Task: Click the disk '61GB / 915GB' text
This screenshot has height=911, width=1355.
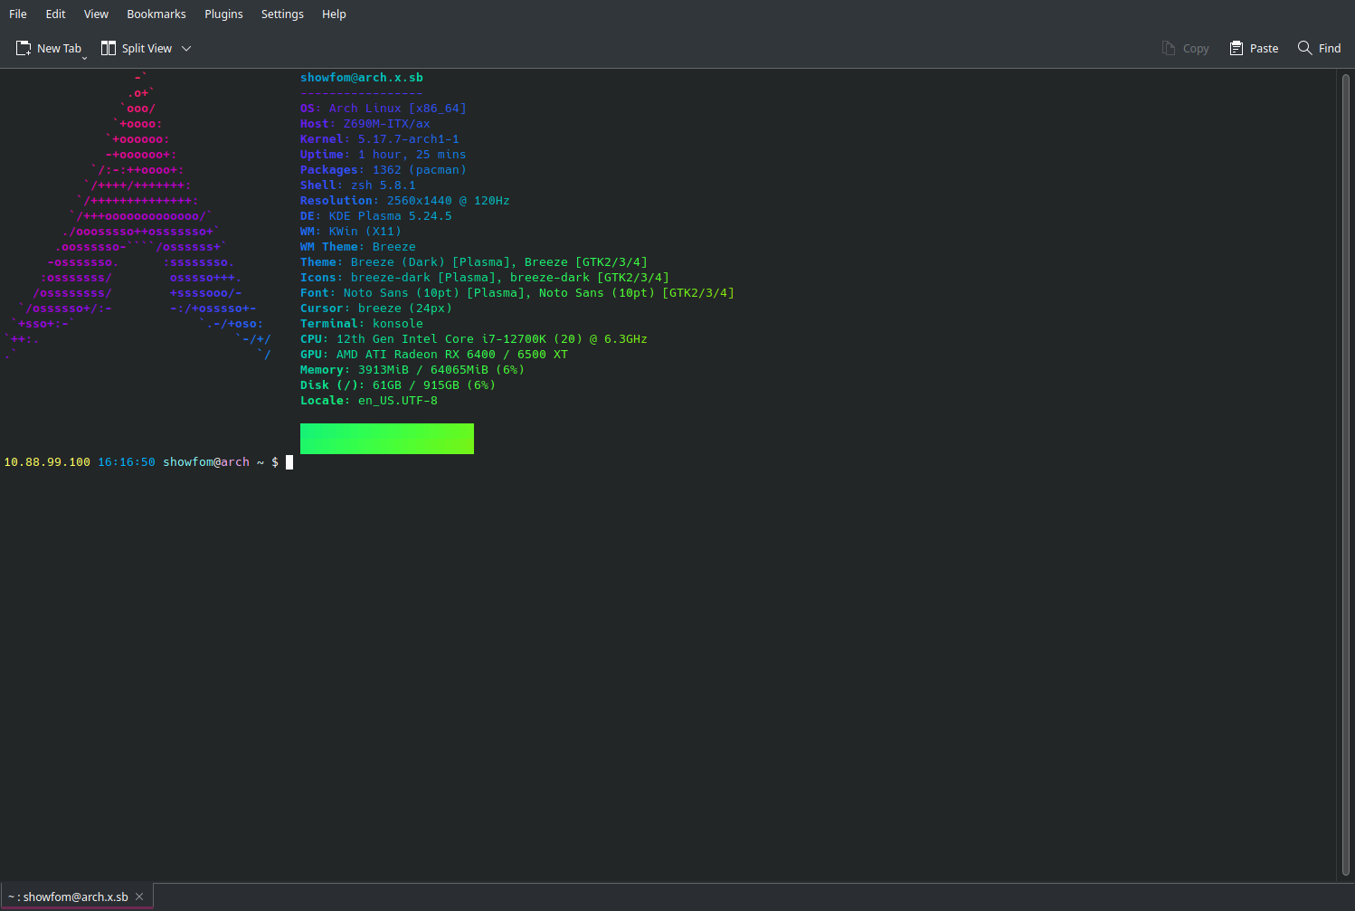Action: click(416, 385)
